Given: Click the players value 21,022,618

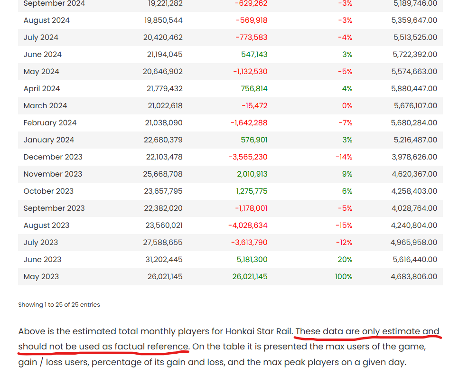Looking at the screenshot, I should coord(165,106).
